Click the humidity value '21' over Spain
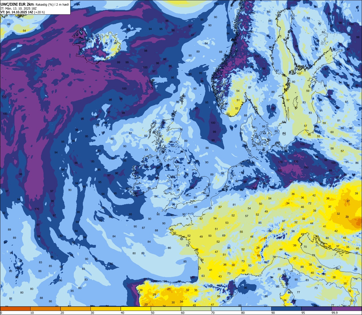 169,289
